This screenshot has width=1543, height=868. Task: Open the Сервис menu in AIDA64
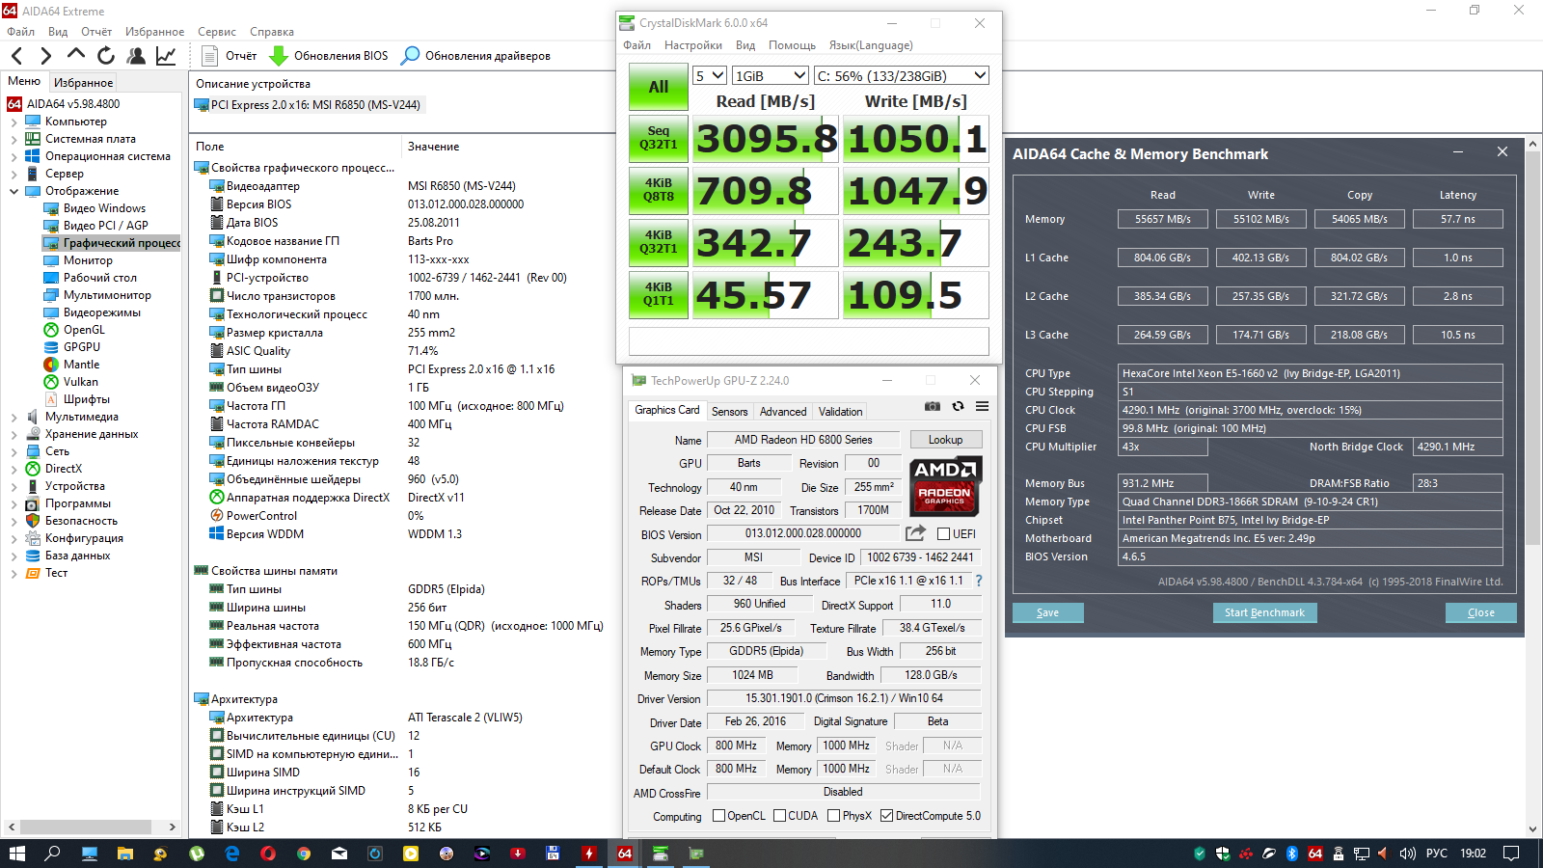[217, 32]
